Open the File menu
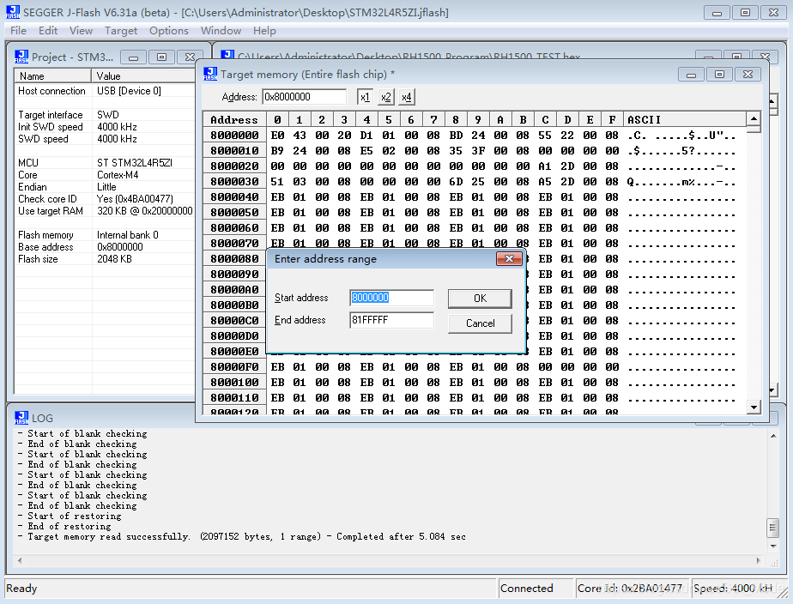The width and height of the screenshot is (793, 604). 18,31
